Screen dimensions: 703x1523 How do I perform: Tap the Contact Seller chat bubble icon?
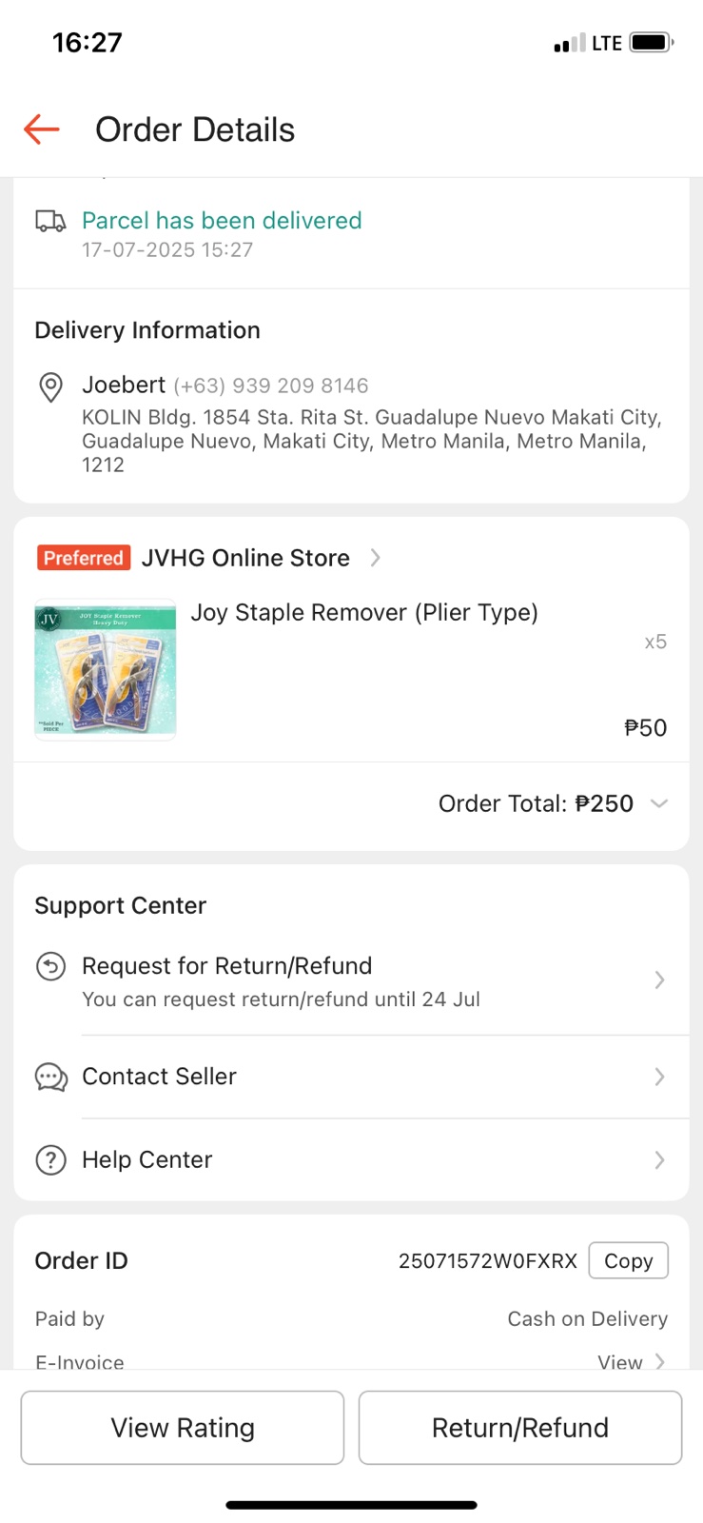click(x=50, y=1078)
